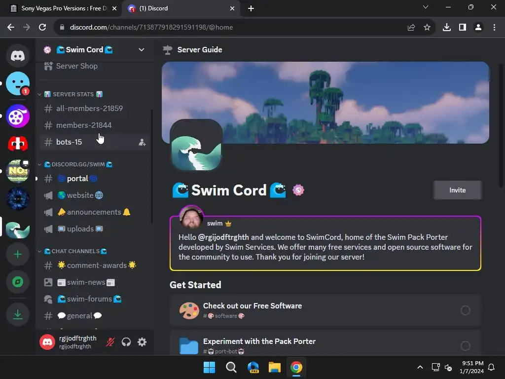Viewport: 505px width, 379px height.
Task: Open Chrome profile icon
Action: 478,28
